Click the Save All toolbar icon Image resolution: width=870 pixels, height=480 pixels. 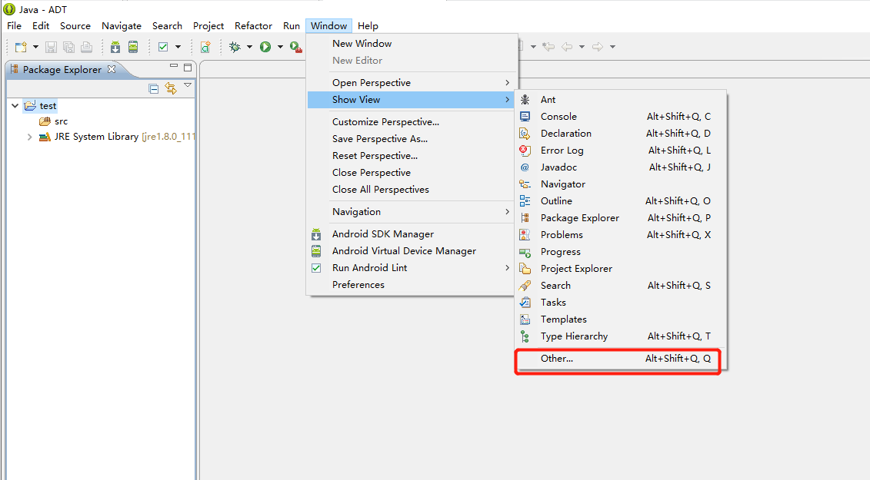[x=68, y=47]
